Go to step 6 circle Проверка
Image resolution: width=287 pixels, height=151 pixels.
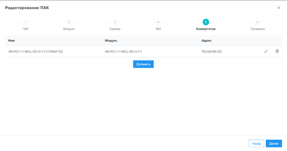[257, 22]
